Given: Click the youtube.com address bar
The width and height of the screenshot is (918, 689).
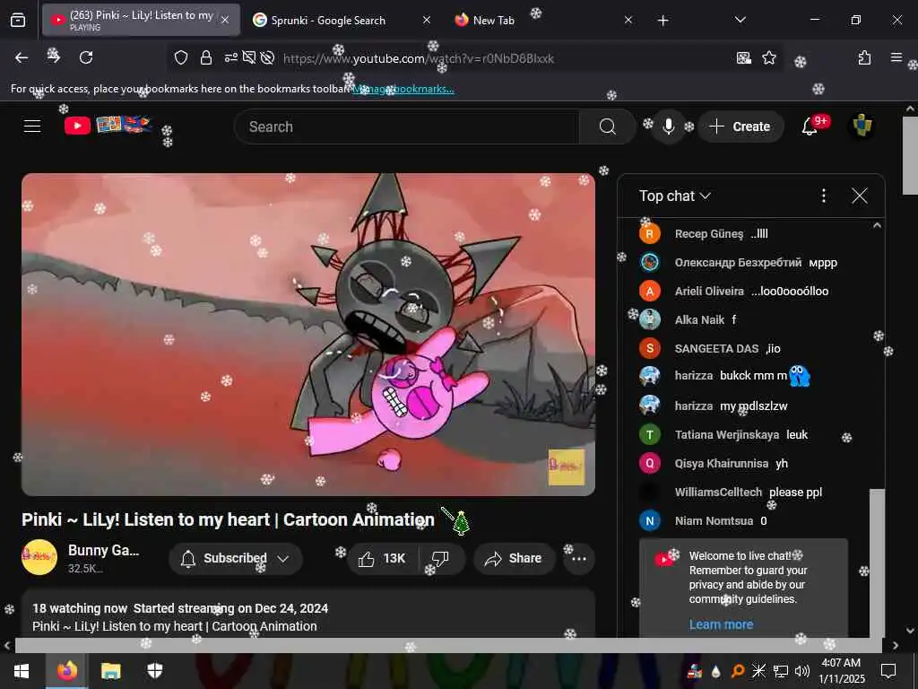Looking at the screenshot, I should [x=419, y=58].
